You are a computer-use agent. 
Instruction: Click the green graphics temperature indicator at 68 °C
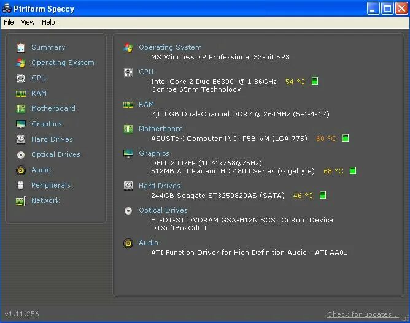353,170
